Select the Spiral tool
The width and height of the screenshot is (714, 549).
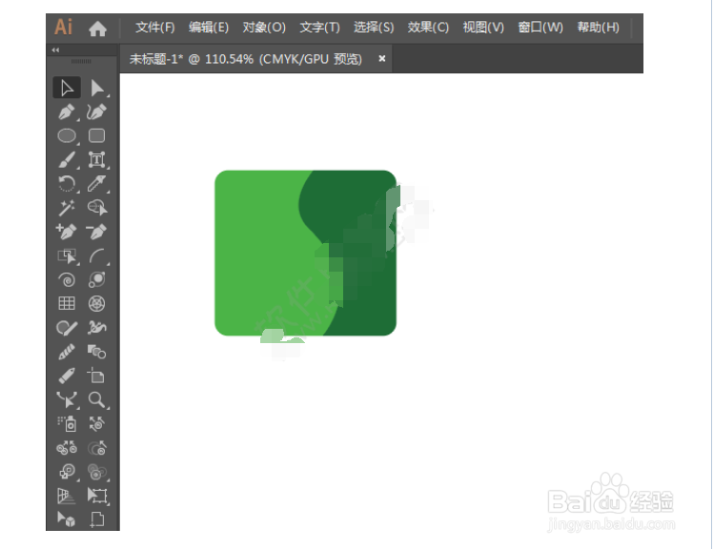tap(67, 279)
